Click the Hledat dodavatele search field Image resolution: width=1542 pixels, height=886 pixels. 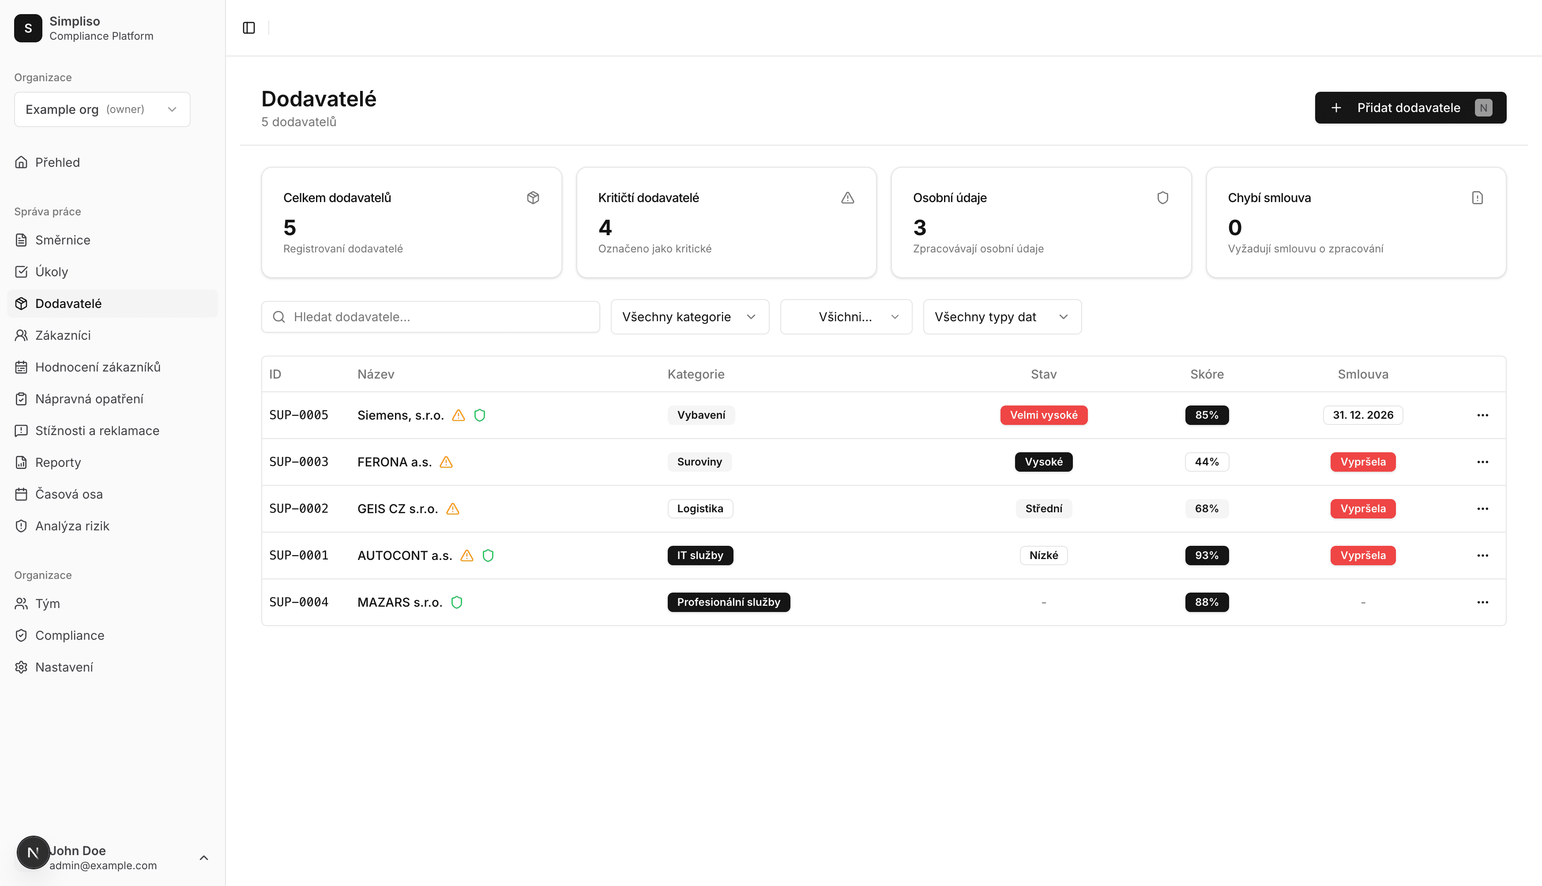click(x=431, y=316)
